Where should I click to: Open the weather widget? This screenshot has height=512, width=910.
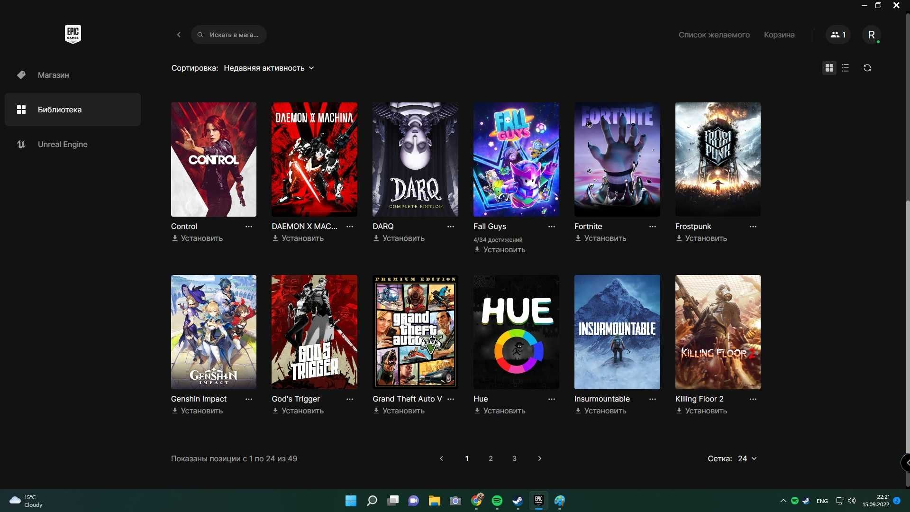[26, 501]
